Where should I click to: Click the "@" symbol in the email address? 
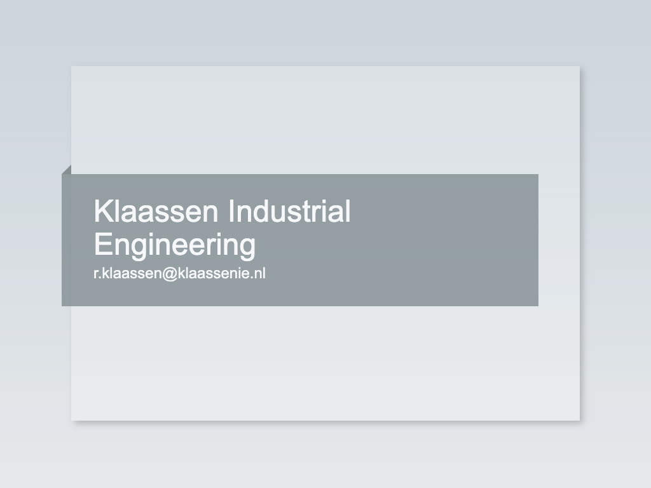pyautogui.click(x=170, y=273)
